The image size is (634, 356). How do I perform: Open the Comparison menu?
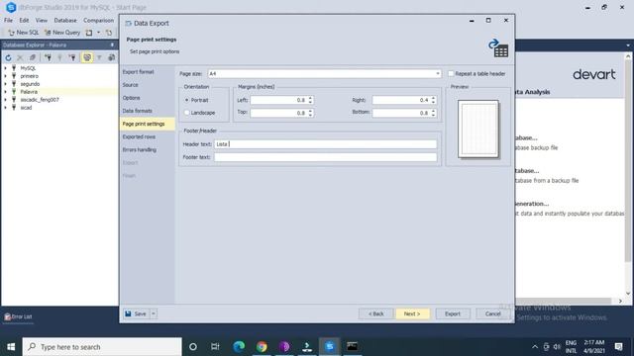(x=99, y=20)
